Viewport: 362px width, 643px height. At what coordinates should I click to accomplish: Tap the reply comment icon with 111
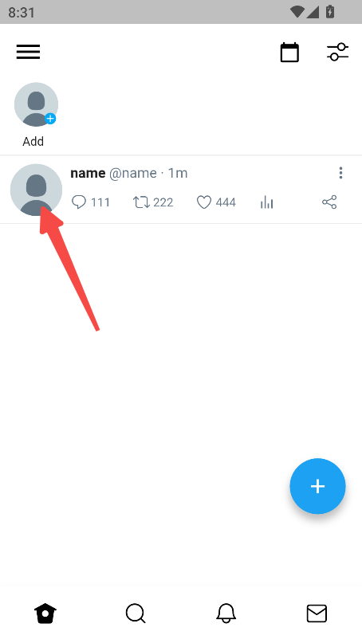tap(79, 202)
